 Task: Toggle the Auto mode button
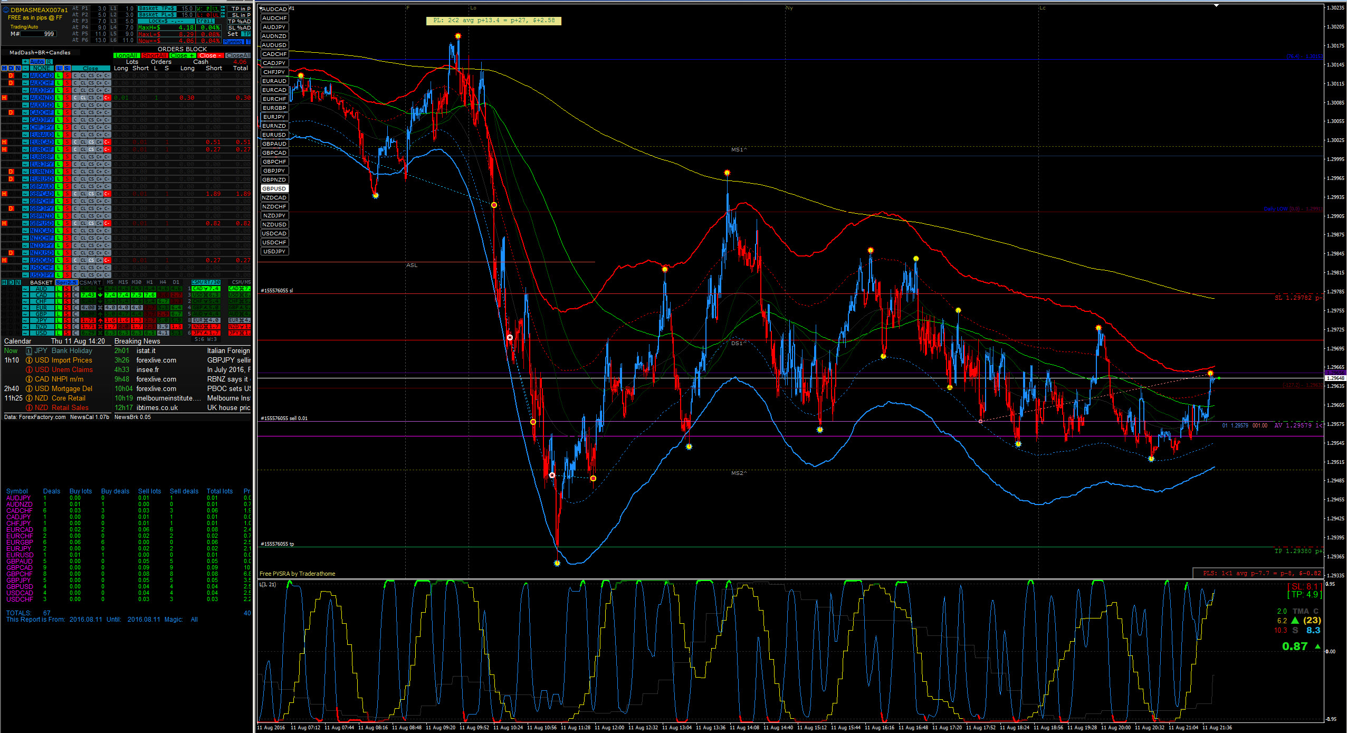(37, 62)
